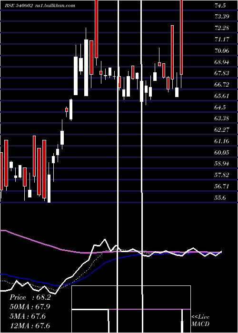Click the 65.61 price axis label
The width and height of the screenshot is (238, 333).
[x=222, y=96]
